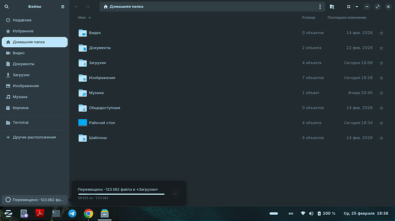395x221 pixels.
Task: Star the Изображения folder
Action: [x=381, y=78]
